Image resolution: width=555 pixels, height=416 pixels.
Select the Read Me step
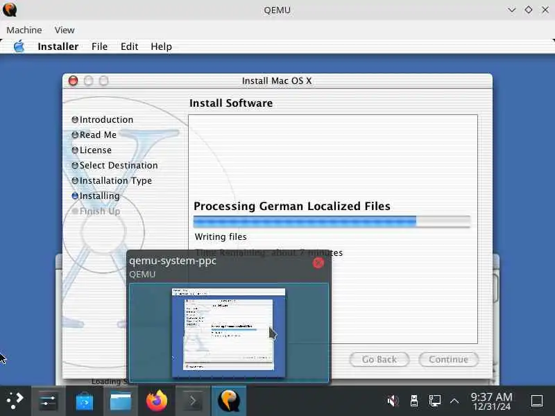click(94, 135)
